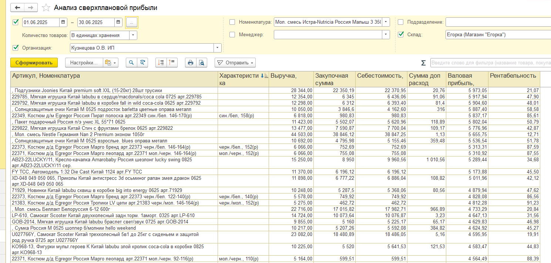Image resolution: width=551 pixels, height=263 pixels.
Task: Open calendar for end date 30.06.2025
Action: tap(118, 22)
